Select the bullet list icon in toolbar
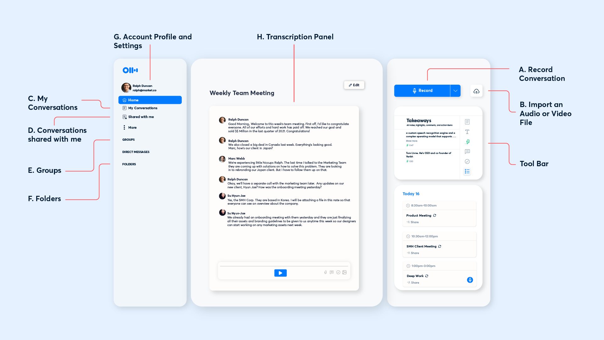 (x=467, y=171)
